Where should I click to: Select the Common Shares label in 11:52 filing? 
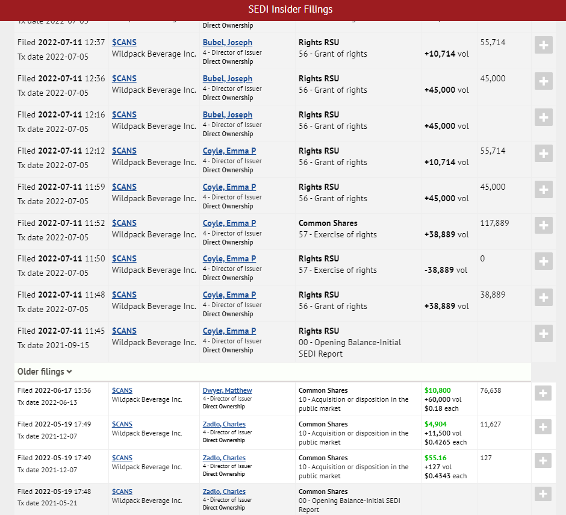point(328,223)
